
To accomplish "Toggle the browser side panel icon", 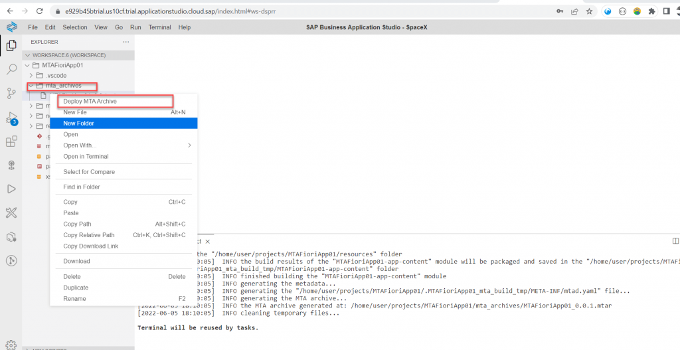I will (x=666, y=11).
